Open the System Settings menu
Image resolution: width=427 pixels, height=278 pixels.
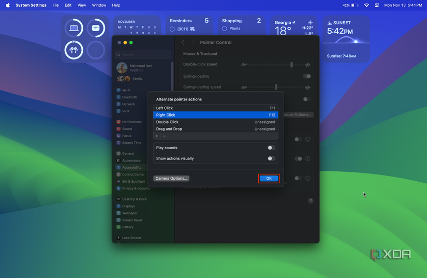click(31, 5)
